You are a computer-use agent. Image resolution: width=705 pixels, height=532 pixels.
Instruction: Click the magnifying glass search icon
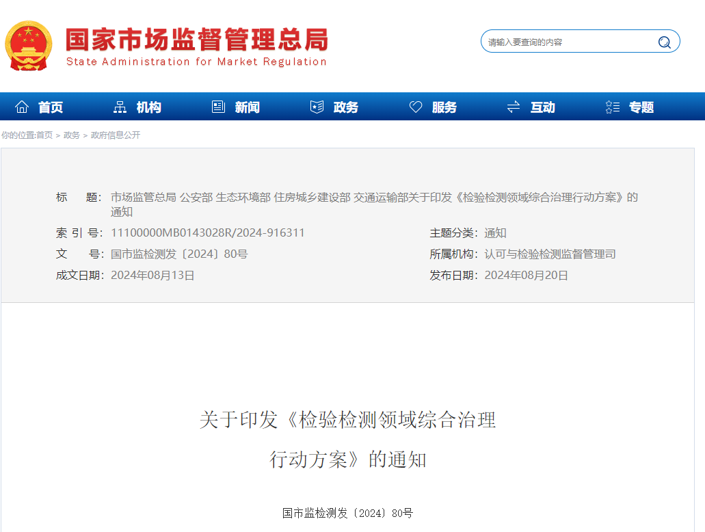(x=663, y=42)
